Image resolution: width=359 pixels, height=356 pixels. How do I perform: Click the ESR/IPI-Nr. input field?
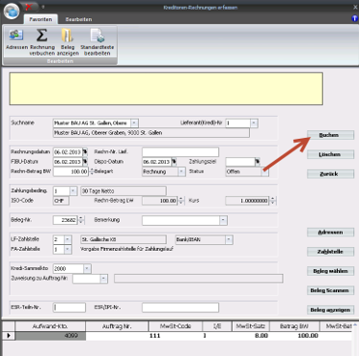tap(180, 308)
